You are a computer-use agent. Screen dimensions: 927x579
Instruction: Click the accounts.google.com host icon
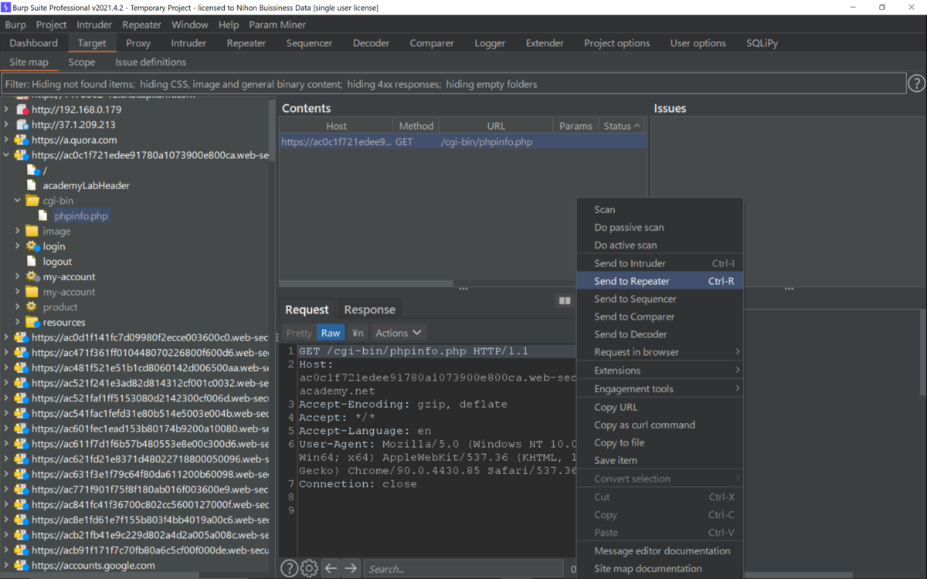coord(22,565)
